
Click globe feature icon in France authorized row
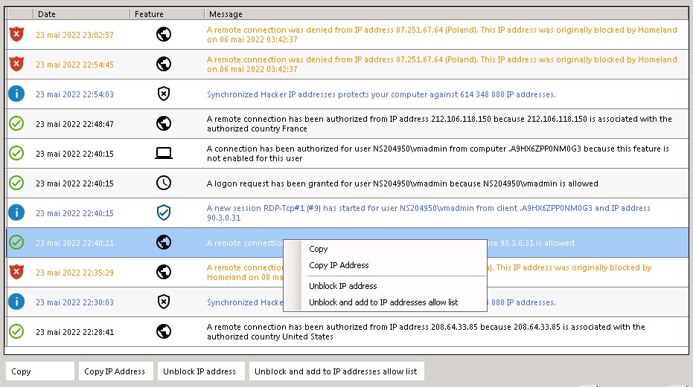pos(164,123)
